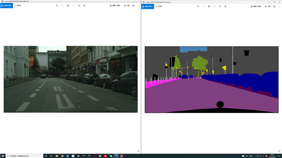This screenshot has height=158, width=282.
Task: Click 'See all photos' in left window
Action: coord(7,6)
